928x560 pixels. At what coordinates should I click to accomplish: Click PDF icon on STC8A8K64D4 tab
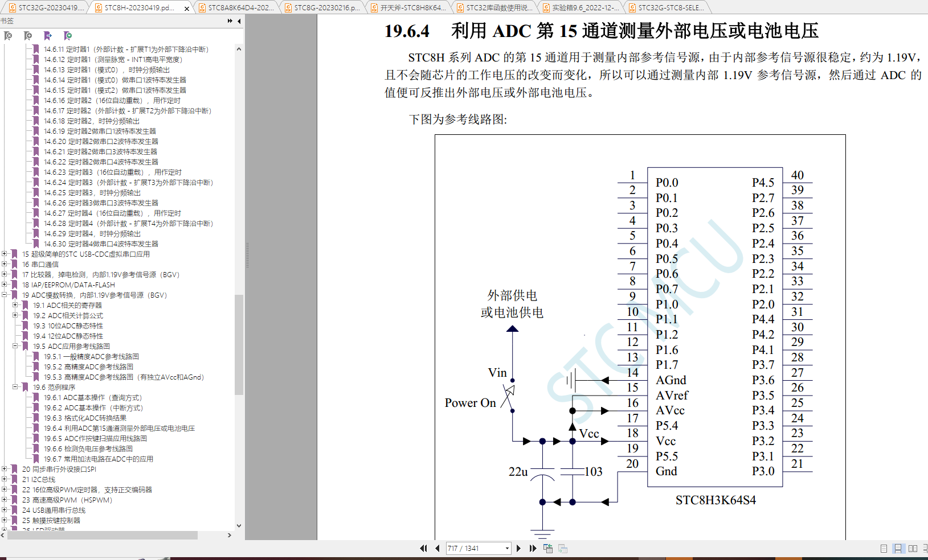[x=202, y=8]
